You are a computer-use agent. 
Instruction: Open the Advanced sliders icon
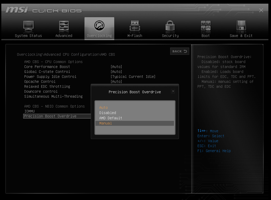tap(64, 26)
